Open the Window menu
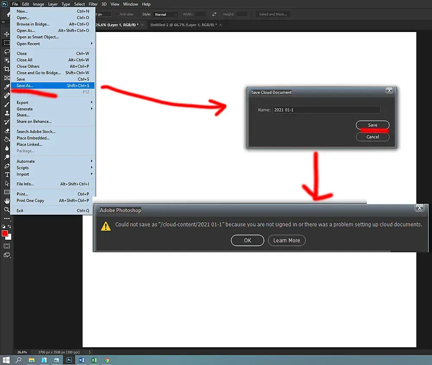Image resolution: width=432 pixels, height=365 pixels. pyautogui.click(x=130, y=4)
